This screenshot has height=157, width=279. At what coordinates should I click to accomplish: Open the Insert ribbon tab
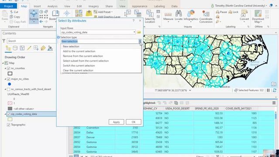pos(37,6)
